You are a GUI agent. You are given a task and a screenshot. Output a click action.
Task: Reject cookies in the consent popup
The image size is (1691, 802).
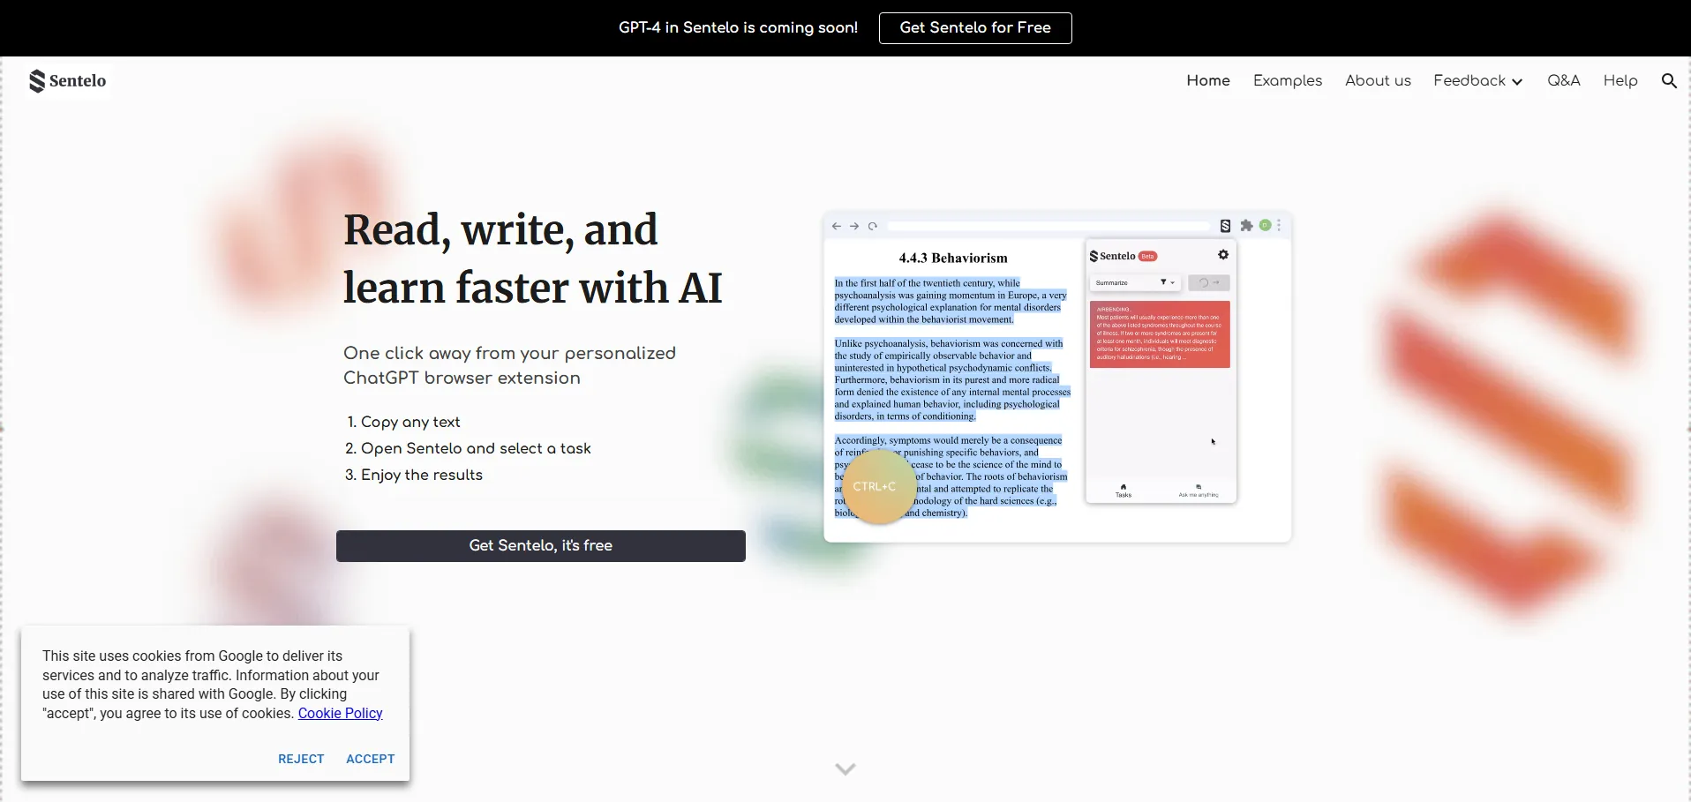301,759
